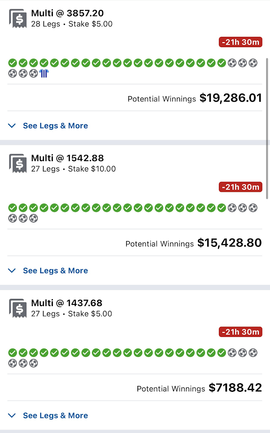
Task: Open See Legs & More under $15,428.80
Action: pyautogui.click(x=55, y=271)
